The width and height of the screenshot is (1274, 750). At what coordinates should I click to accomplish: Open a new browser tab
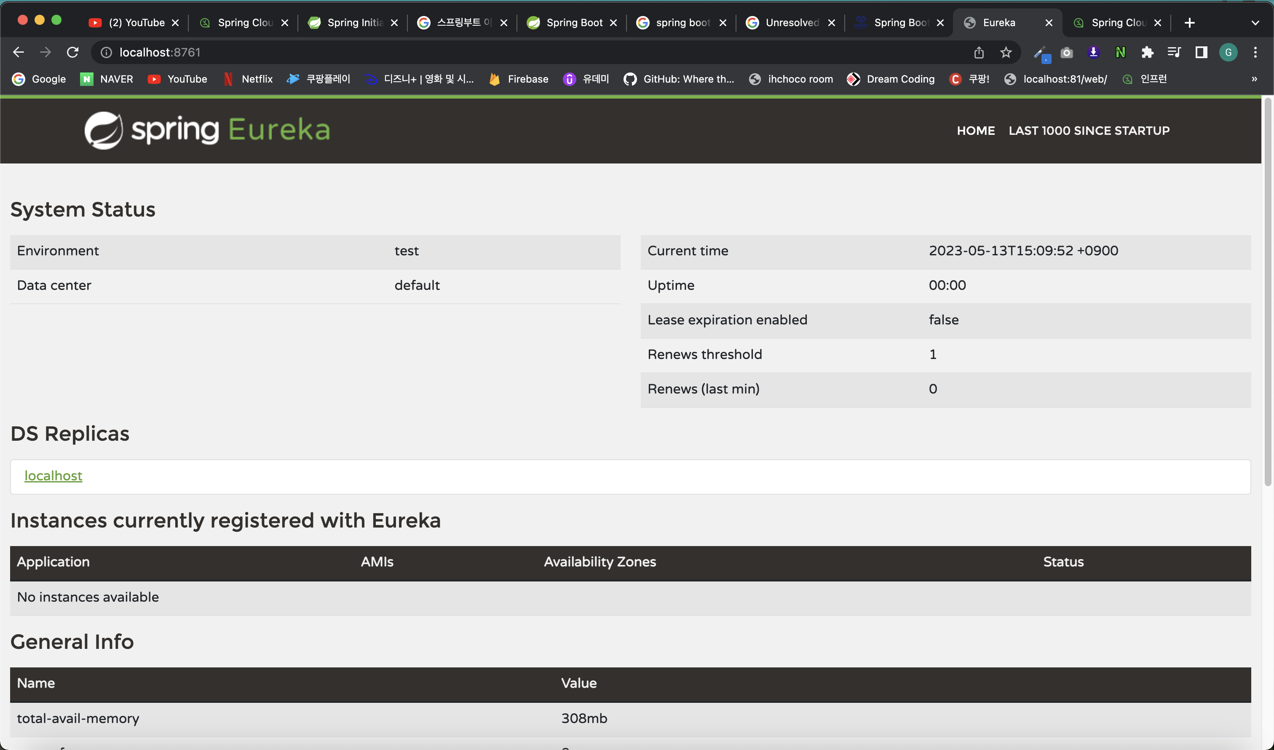click(1190, 23)
